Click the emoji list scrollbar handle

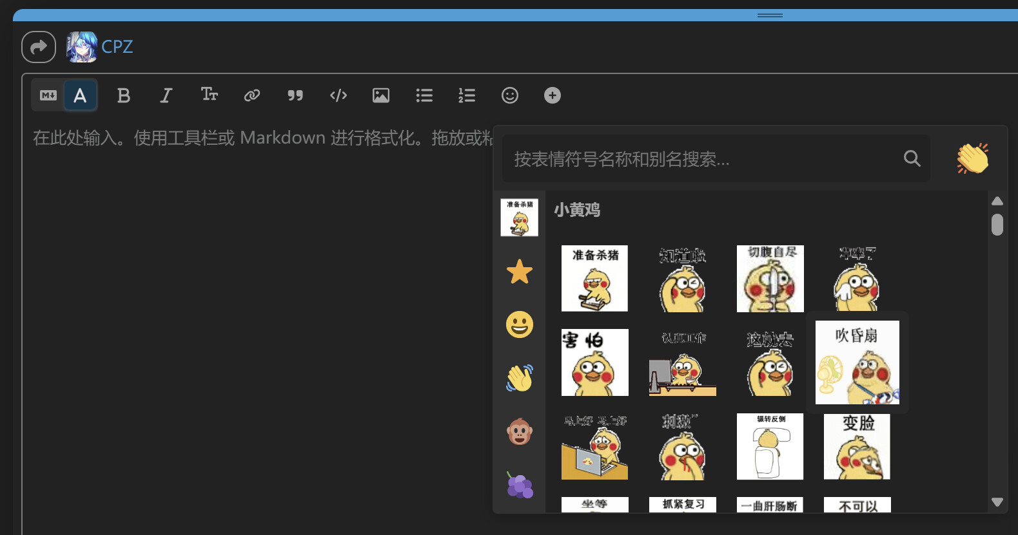pyautogui.click(x=997, y=225)
